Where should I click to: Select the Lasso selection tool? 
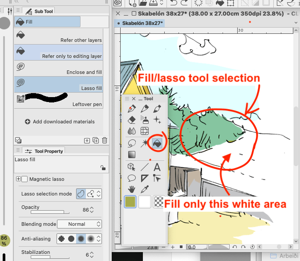pos(132,143)
